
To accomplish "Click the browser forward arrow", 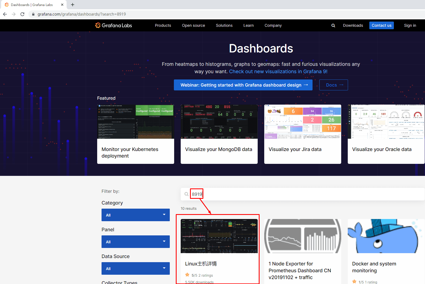I will 14,14.
